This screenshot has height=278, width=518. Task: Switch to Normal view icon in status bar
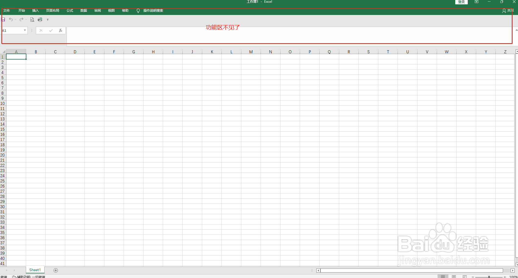[443, 276]
